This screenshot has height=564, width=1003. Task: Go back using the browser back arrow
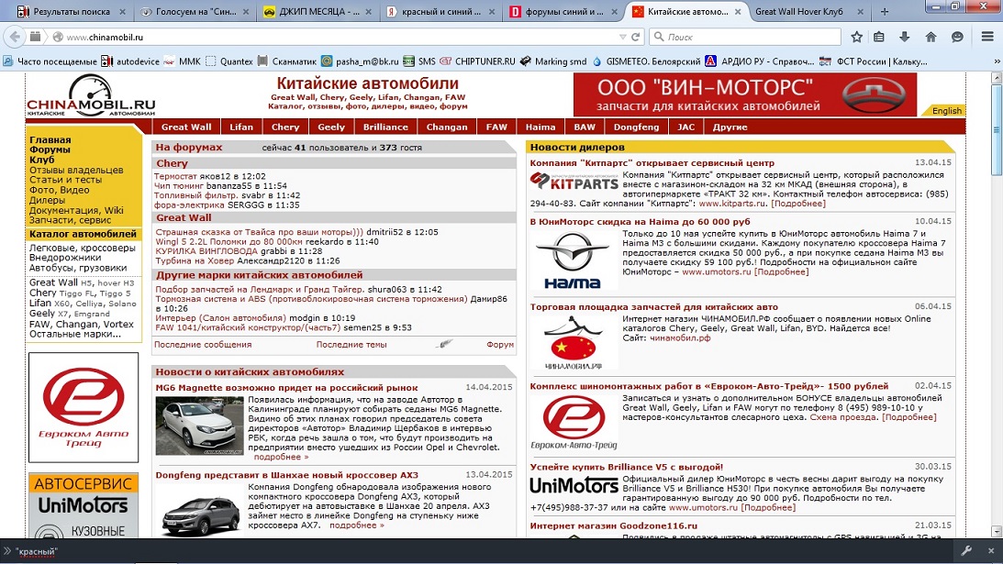coord(14,37)
